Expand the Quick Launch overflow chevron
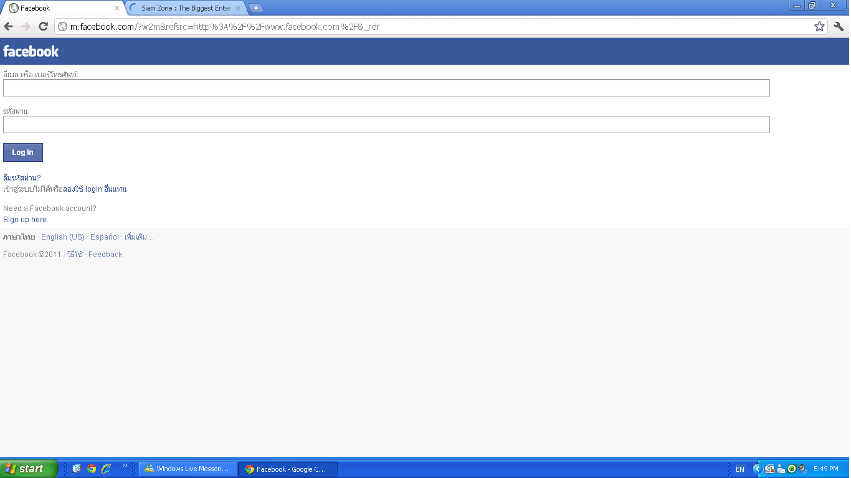Screen dimensions: 851x478 [x=125, y=466]
